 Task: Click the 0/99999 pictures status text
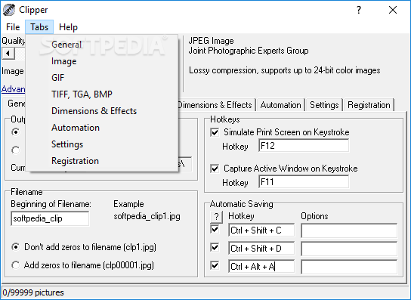pyautogui.click(x=33, y=292)
